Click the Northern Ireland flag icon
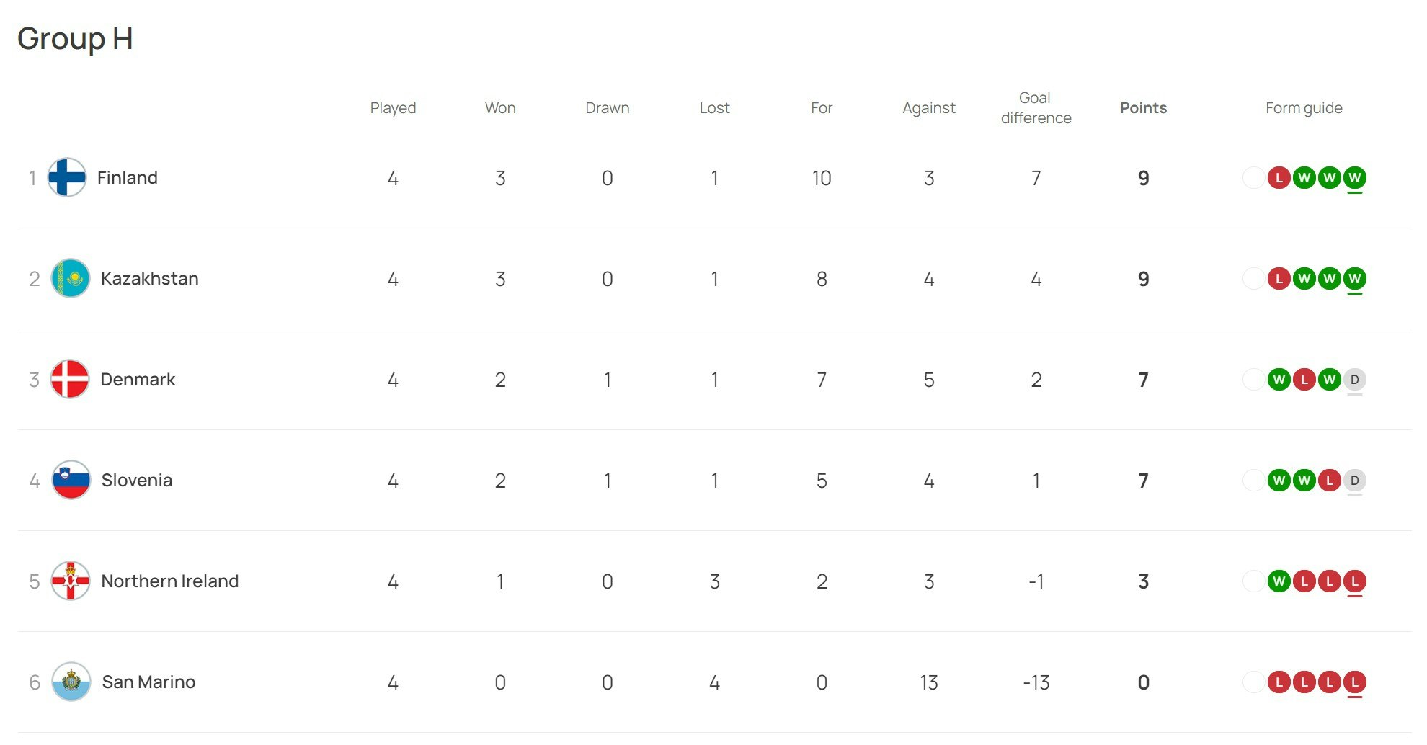This screenshot has width=1427, height=745. pyautogui.click(x=71, y=581)
